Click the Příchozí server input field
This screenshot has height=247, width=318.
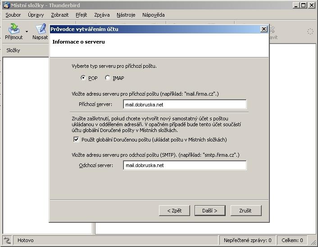tap(185, 105)
